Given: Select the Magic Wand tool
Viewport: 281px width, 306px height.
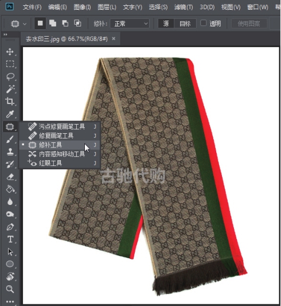Looking at the screenshot, I should pos(10,89).
